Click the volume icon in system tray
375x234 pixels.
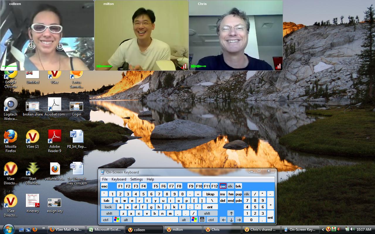click(x=352, y=229)
